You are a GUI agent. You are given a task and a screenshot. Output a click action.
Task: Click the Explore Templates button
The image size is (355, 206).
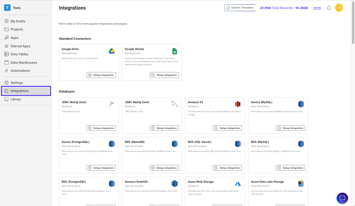[x=240, y=8]
